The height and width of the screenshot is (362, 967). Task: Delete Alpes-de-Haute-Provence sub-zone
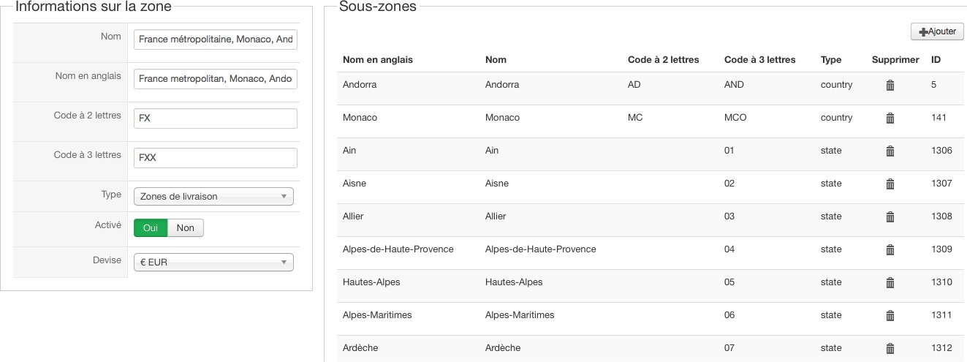point(890,249)
